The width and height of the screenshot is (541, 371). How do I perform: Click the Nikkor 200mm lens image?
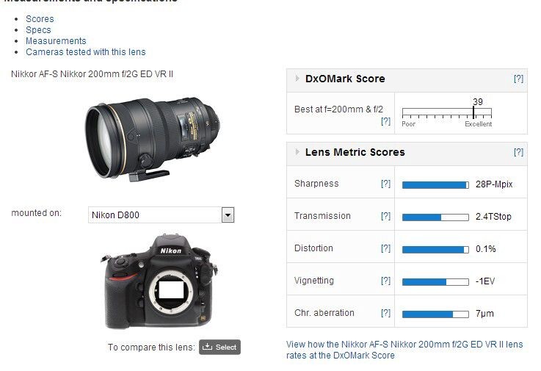152,139
